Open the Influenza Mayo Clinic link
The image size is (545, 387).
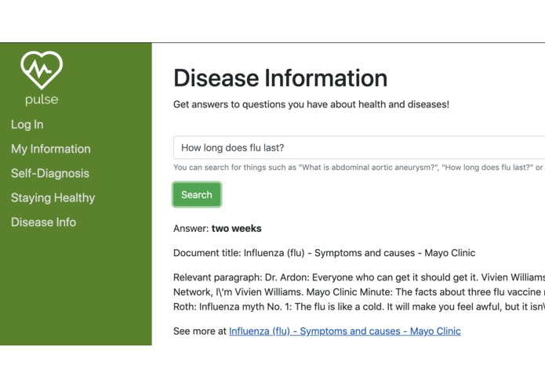[x=345, y=331]
